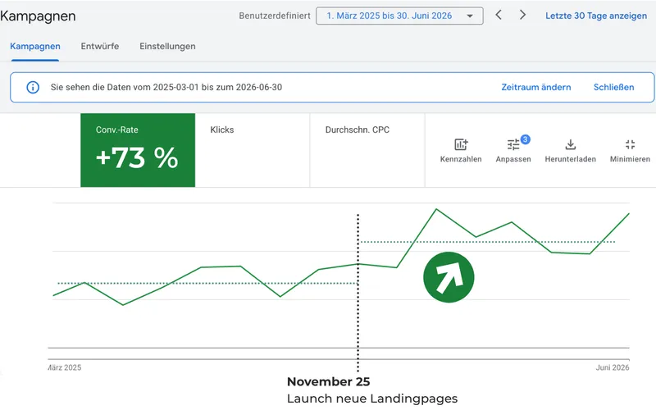Screen dimensions: 656x410
Task: Select the Conv.-Rate metric card
Action: click(x=138, y=150)
